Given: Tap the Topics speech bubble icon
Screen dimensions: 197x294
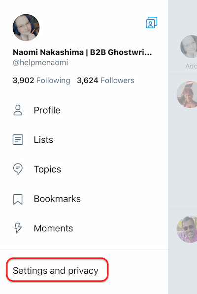Looking at the screenshot, I should coord(18,169).
